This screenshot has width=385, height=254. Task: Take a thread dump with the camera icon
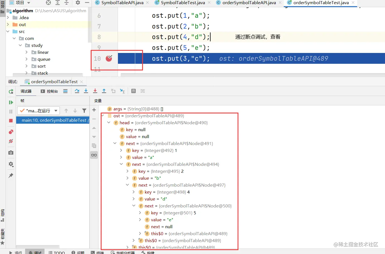point(11,153)
